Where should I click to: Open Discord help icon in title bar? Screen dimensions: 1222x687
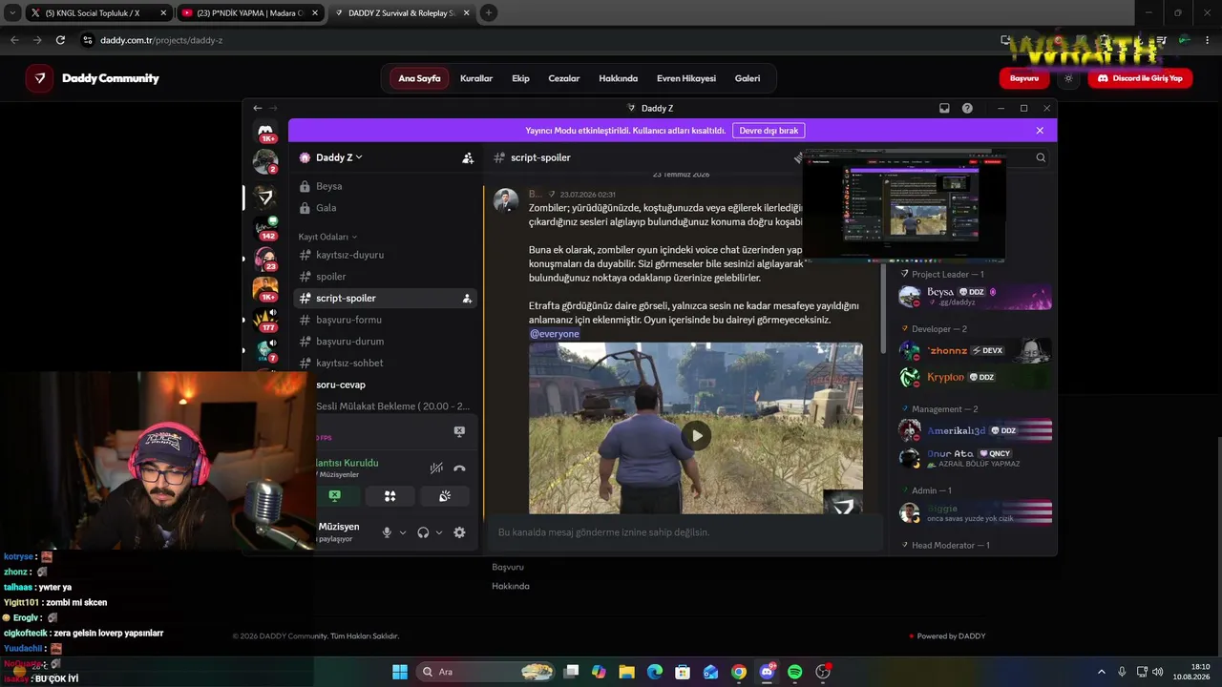tap(967, 109)
